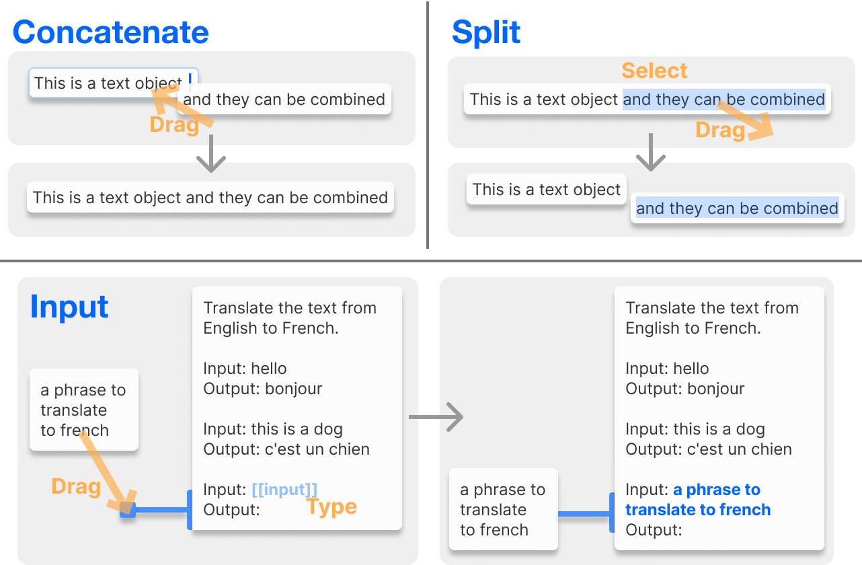Click the Split heading

click(486, 32)
